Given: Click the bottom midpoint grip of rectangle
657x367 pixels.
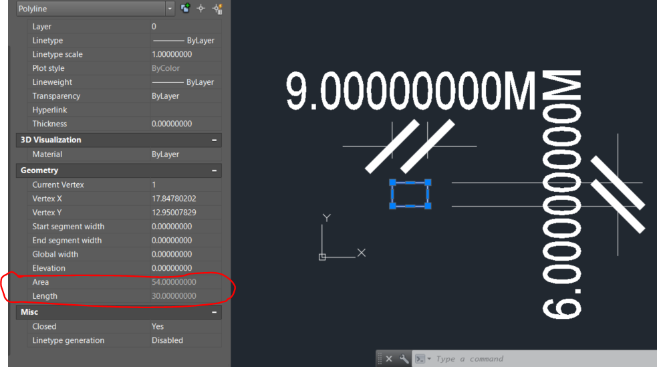Looking at the screenshot, I should click(x=410, y=206).
